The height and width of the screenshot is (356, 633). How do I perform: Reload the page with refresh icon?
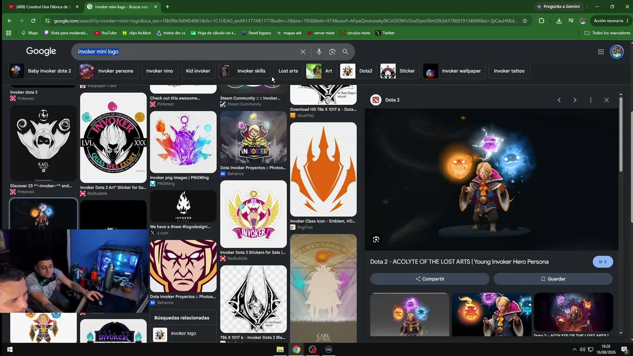pyautogui.click(x=33, y=21)
